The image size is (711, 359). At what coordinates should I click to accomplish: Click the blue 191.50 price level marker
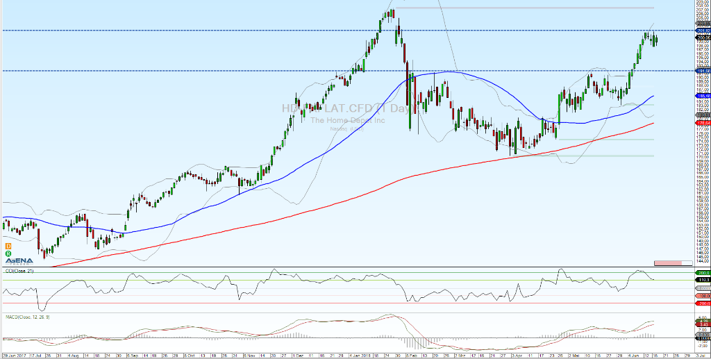(703, 71)
